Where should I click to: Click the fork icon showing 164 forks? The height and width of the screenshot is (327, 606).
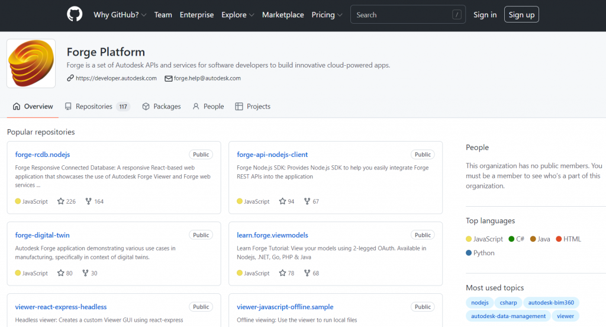click(x=89, y=201)
